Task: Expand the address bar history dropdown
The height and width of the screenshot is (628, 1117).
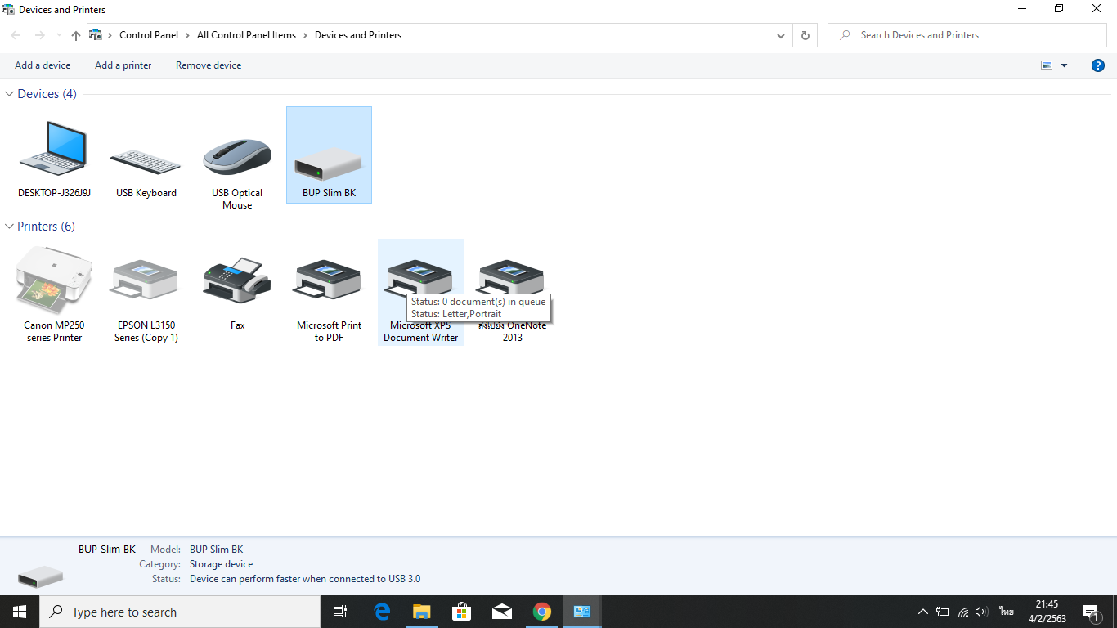Action: click(781, 35)
